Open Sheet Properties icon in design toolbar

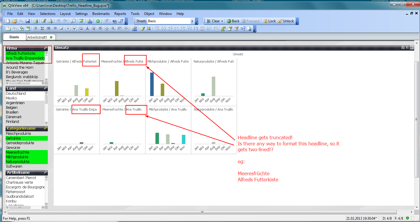(28, 29)
